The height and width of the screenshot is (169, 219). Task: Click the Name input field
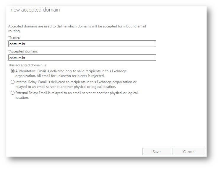82,44
